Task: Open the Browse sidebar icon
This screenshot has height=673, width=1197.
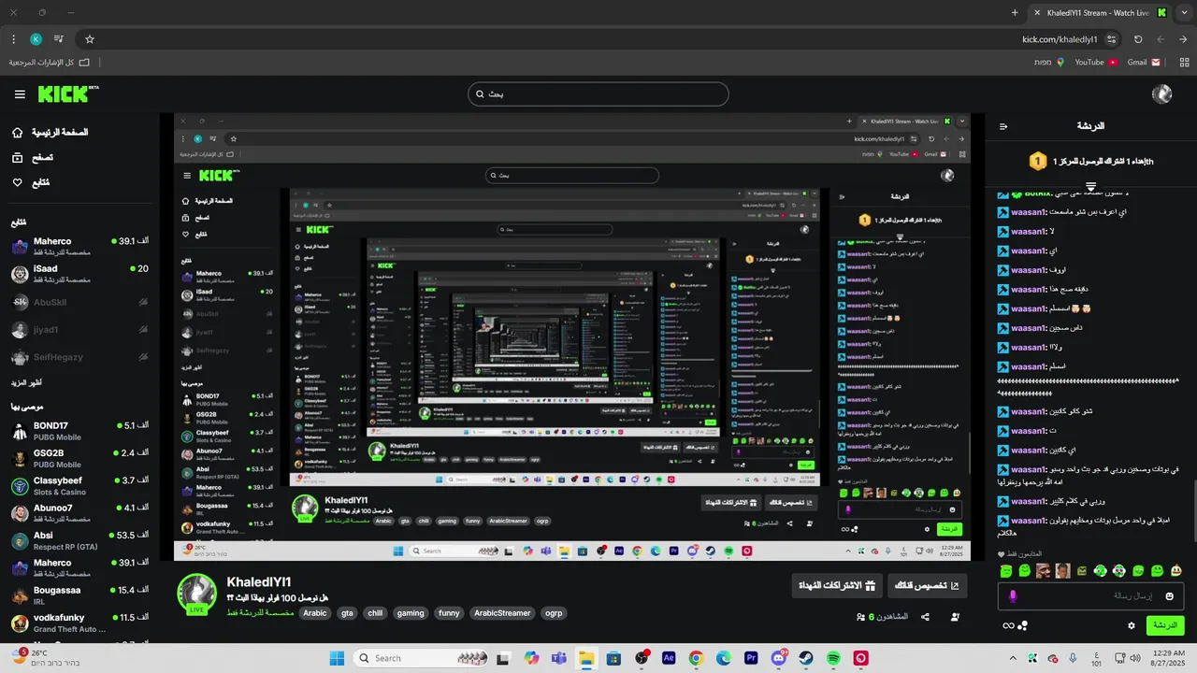Action: coord(18,158)
